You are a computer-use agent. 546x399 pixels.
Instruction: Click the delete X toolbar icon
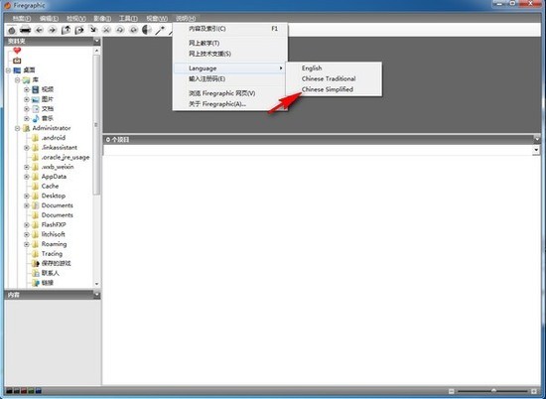click(106, 31)
